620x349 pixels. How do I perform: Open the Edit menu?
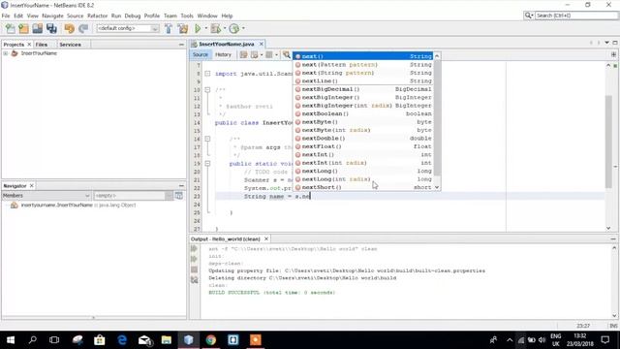18,16
